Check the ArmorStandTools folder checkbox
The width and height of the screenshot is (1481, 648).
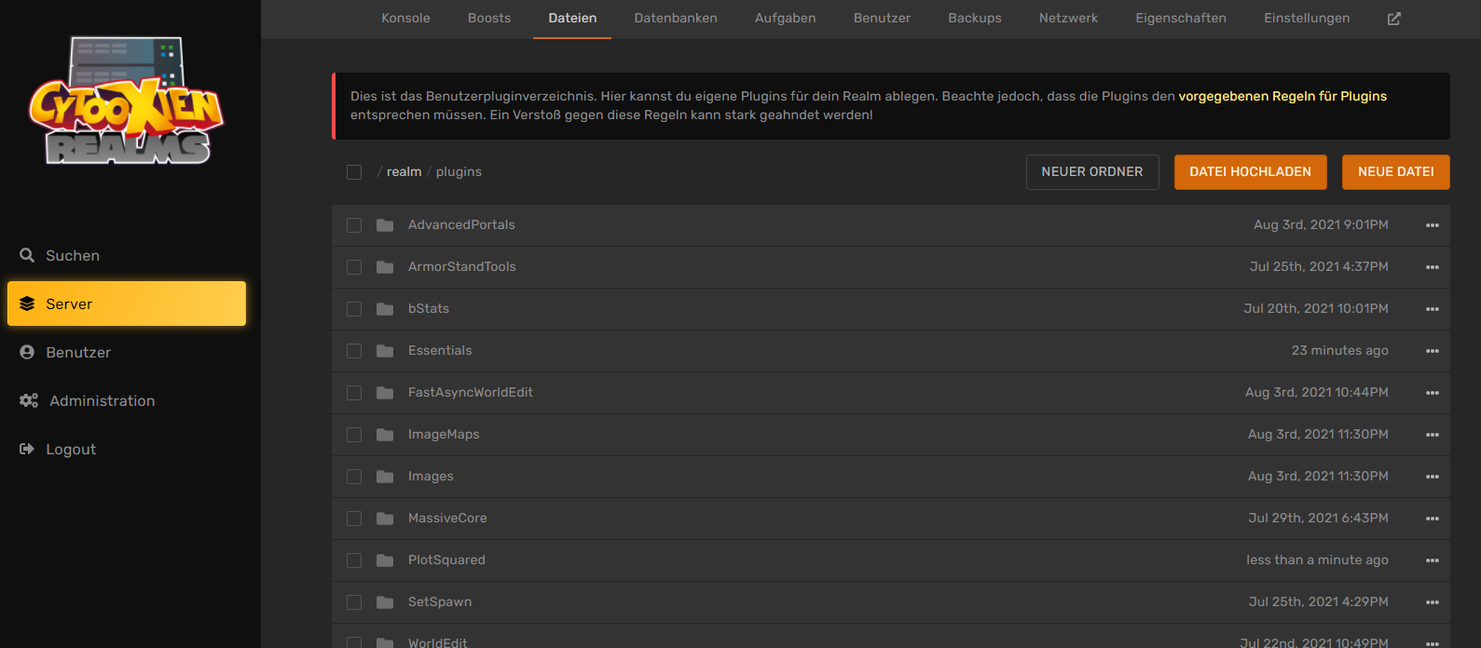point(354,267)
